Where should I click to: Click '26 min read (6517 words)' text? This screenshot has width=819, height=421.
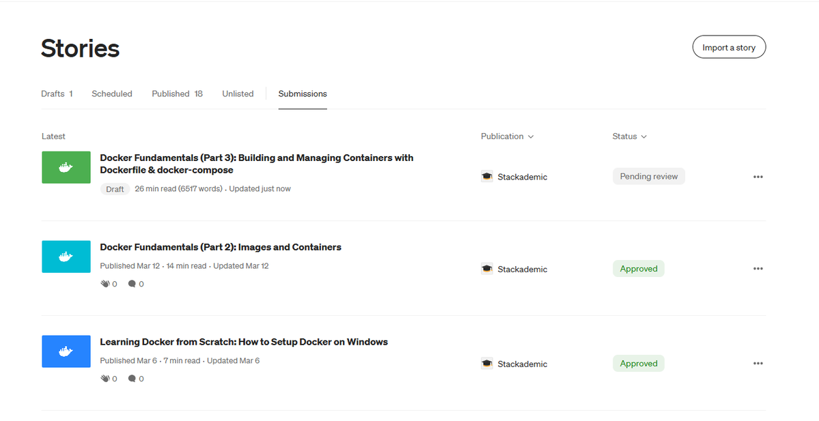[x=179, y=189]
